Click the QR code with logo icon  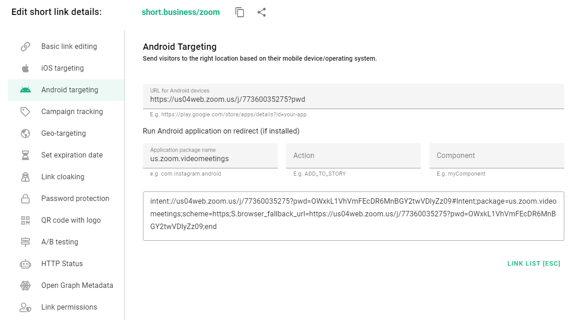tap(25, 220)
